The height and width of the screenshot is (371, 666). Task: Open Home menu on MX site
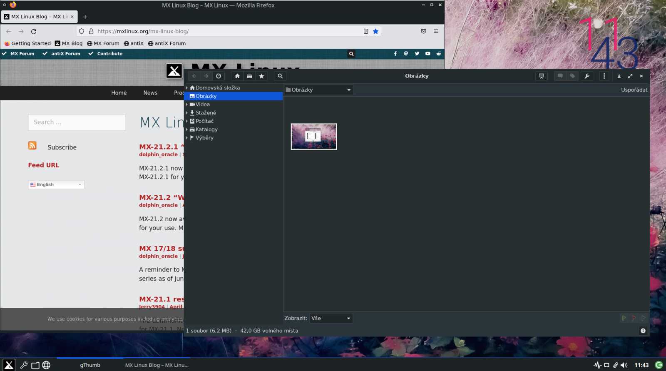pyautogui.click(x=119, y=93)
